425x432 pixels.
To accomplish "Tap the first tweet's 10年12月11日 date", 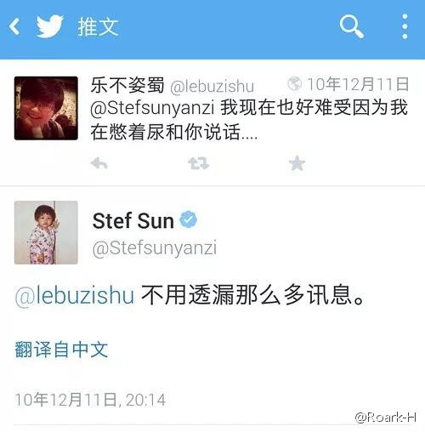I will [358, 84].
